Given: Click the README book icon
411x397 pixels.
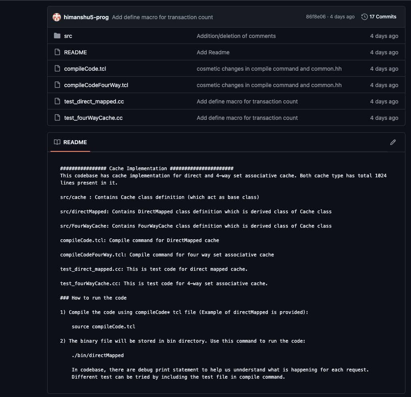Looking at the screenshot, I should (x=57, y=142).
